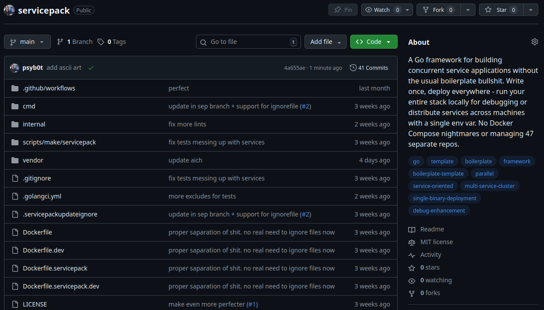Screen dimensions: 544x310
Task: Click the Readme book icon
Action: click(x=411, y=229)
